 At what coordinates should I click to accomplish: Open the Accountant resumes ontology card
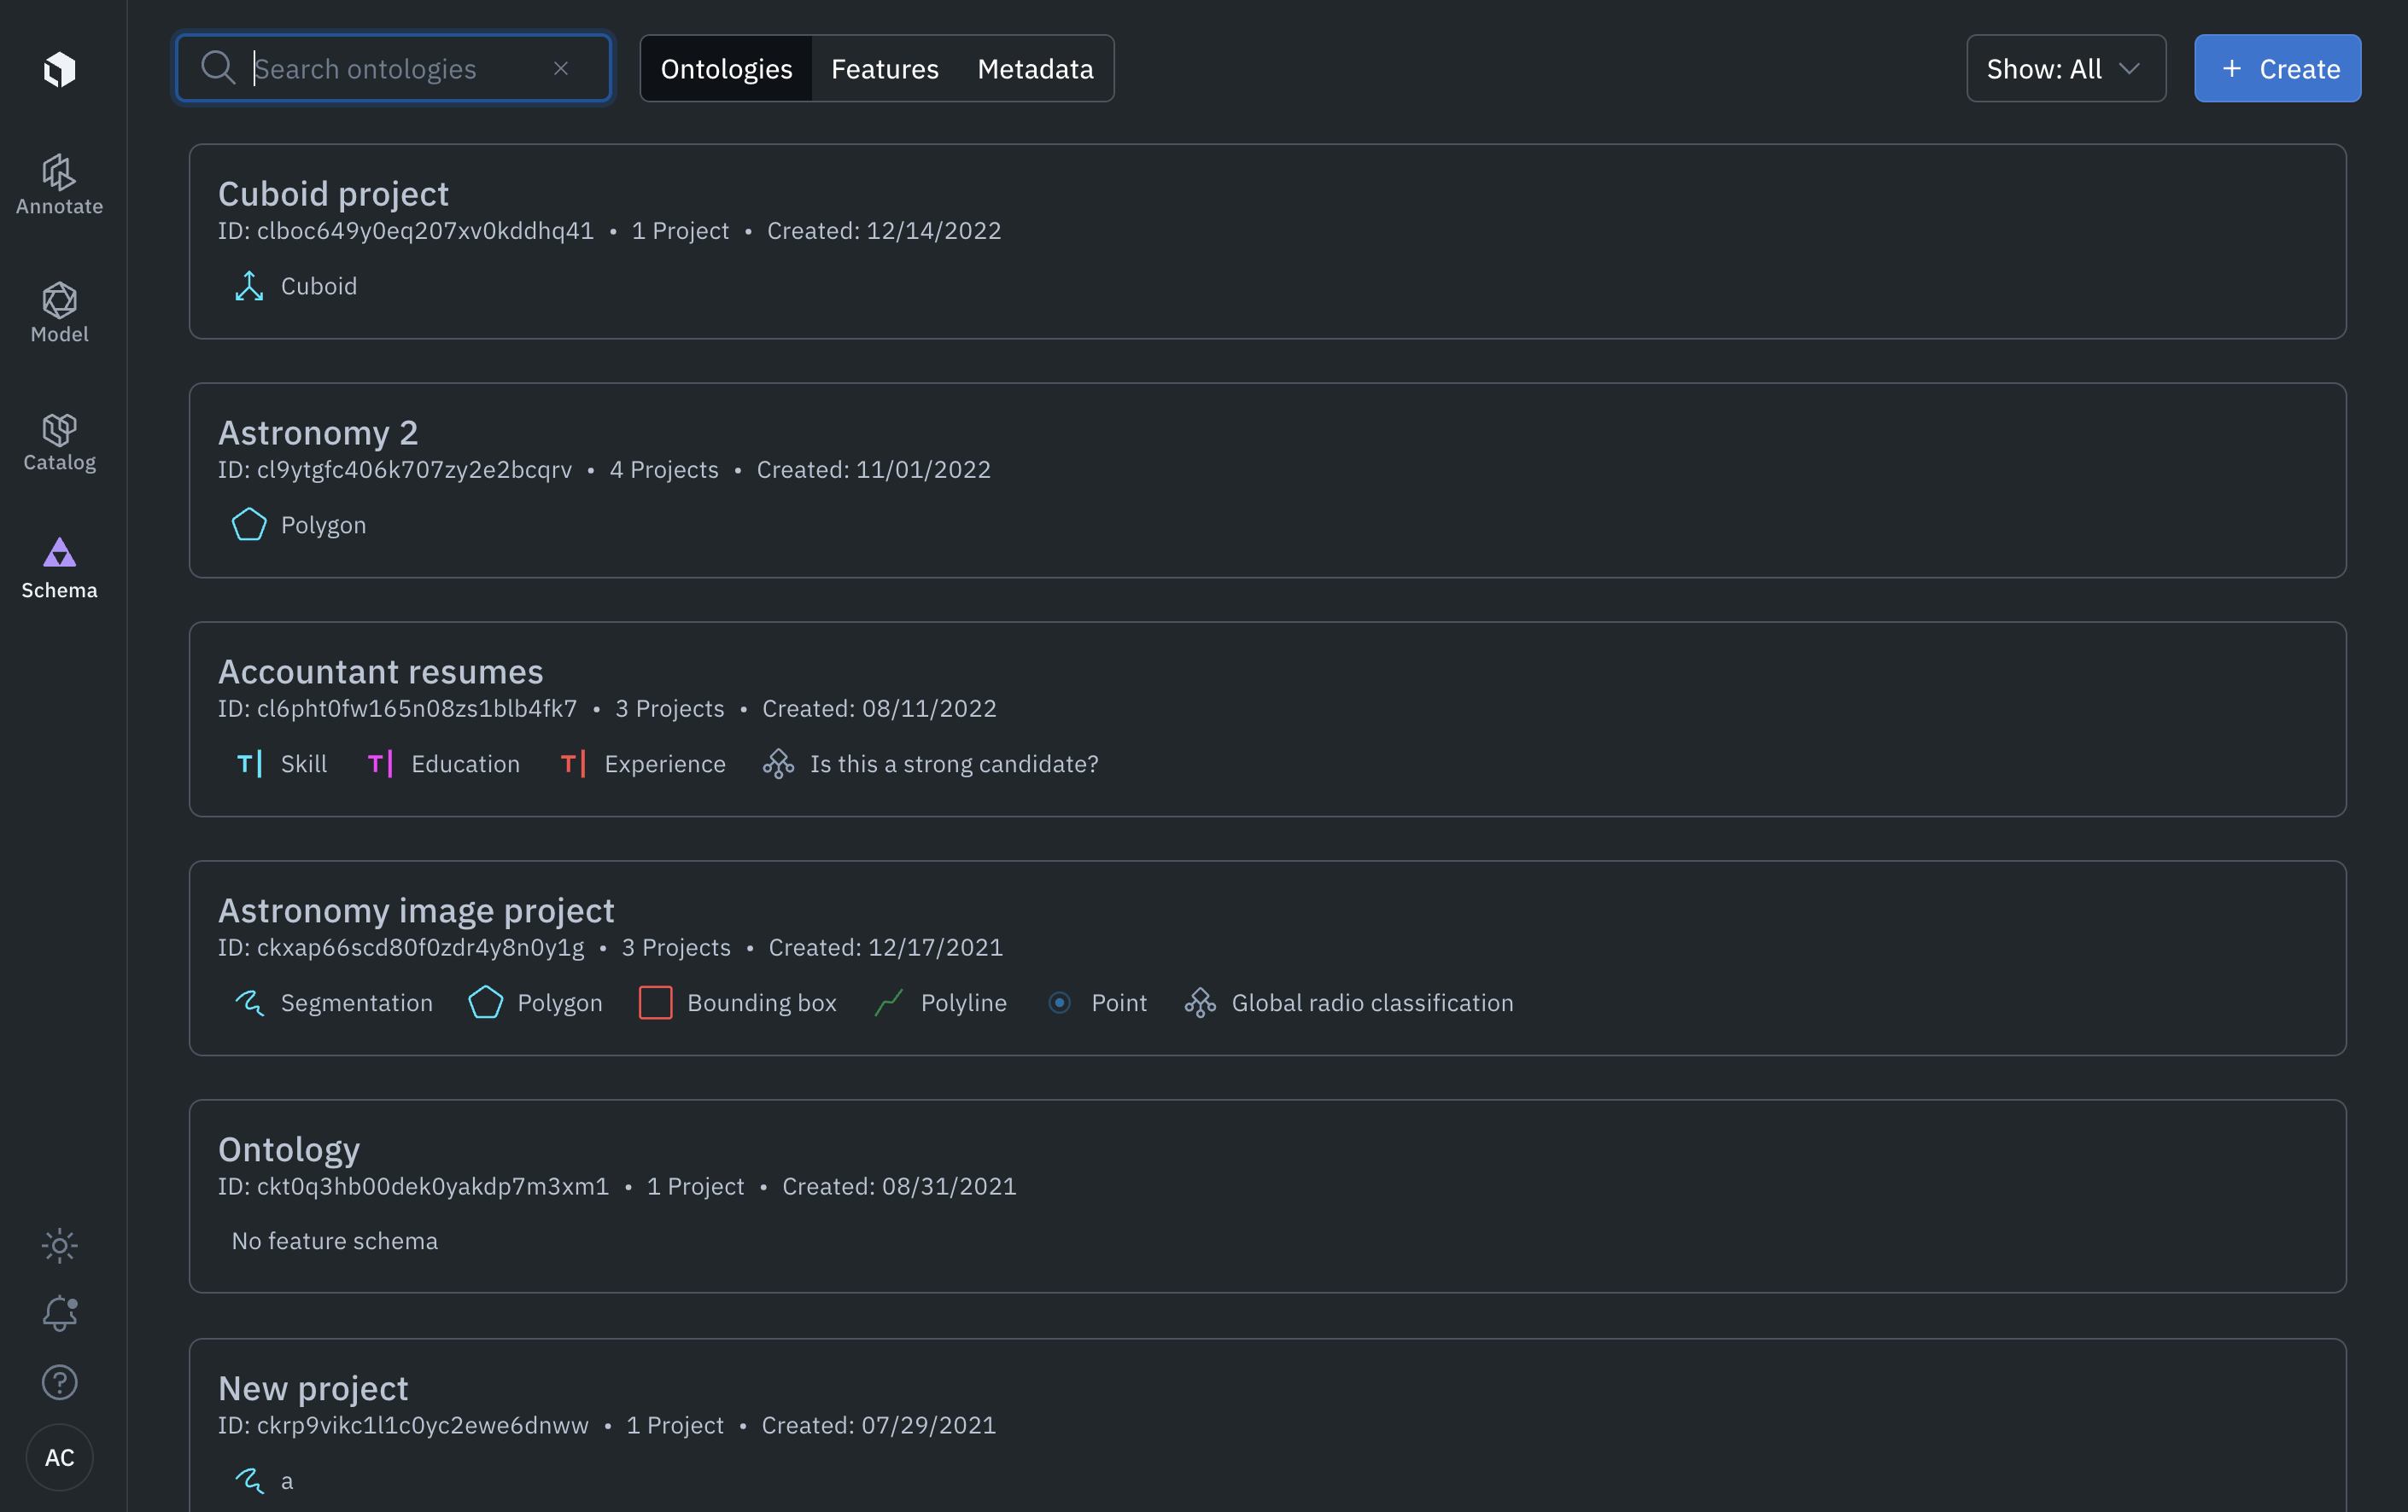pyautogui.click(x=380, y=672)
